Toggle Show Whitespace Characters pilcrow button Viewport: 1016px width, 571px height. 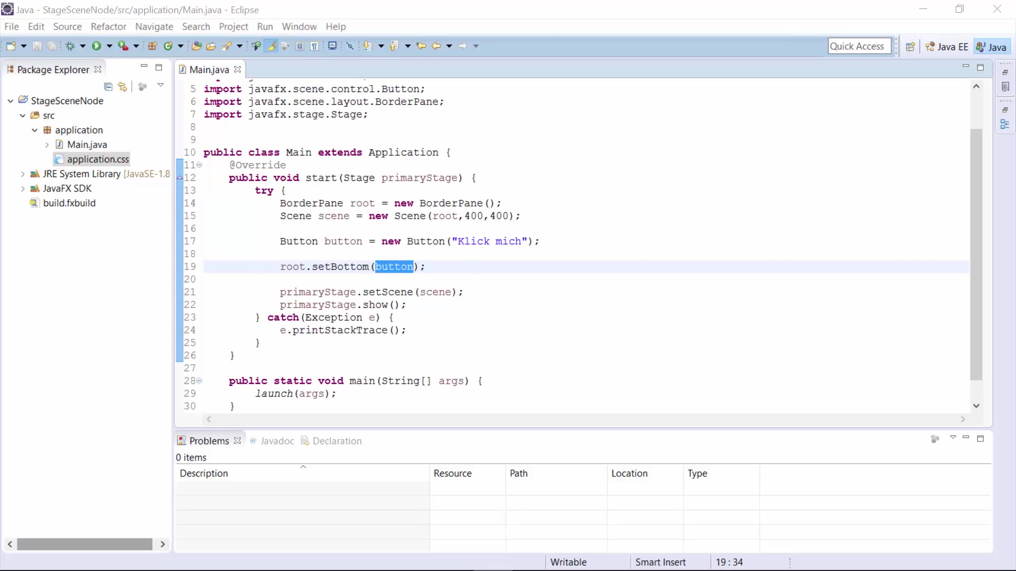coord(314,46)
